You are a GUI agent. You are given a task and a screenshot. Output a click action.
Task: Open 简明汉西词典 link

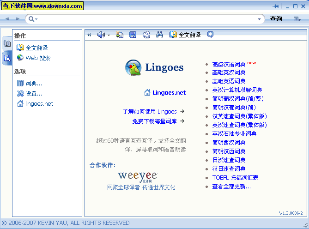click(229, 151)
